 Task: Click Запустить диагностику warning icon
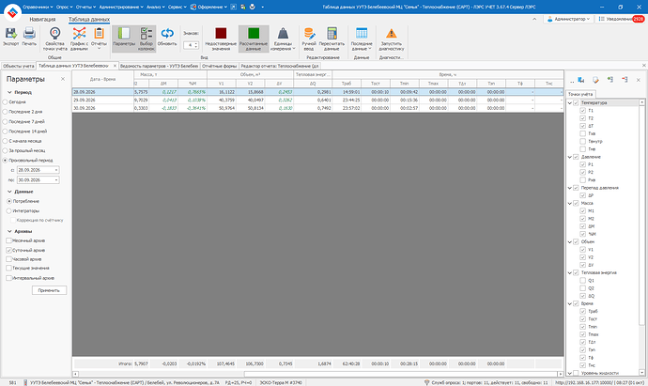pos(391,34)
